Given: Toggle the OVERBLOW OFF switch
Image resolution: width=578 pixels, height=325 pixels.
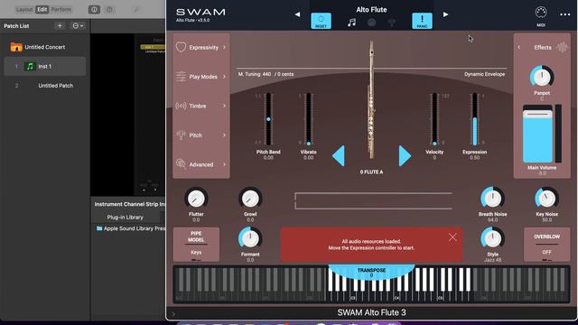Looking at the screenshot, I should (x=546, y=245).
